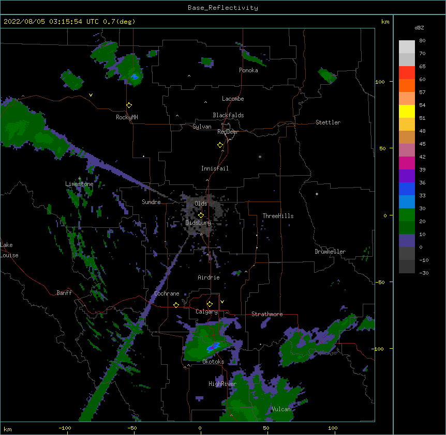The width and height of the screenshot is (446, 435).
Task: Click the Lacombe label
Action: coord(233,99)
